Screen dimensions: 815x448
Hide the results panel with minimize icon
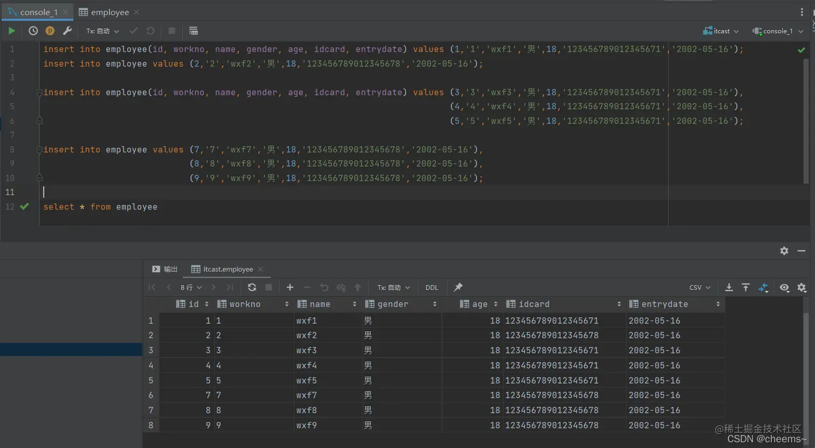(802, 251)
